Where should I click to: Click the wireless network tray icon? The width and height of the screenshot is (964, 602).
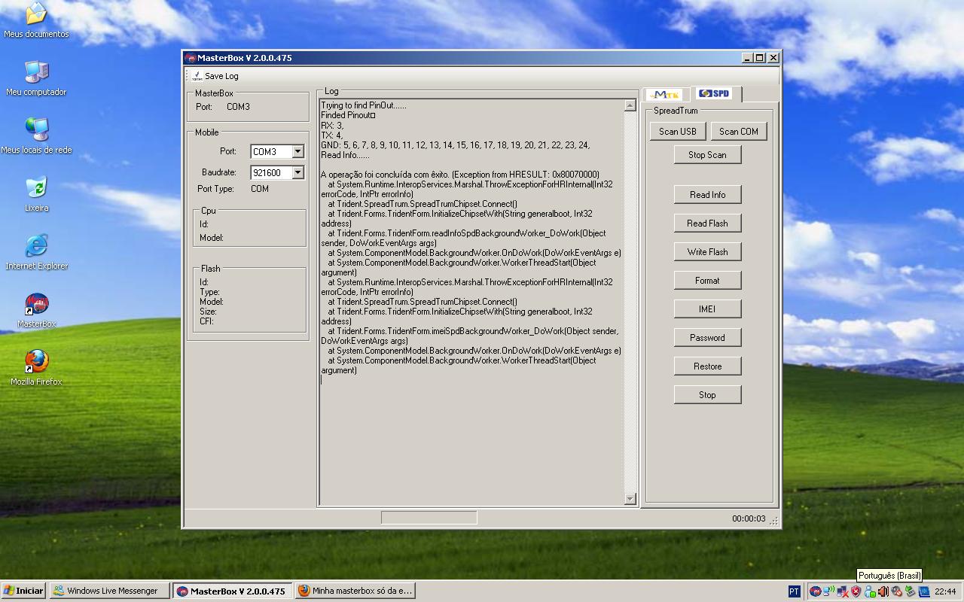[x=828, y=591]
